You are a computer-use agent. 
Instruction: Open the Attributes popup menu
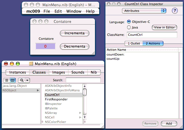(x=144, y=11)
